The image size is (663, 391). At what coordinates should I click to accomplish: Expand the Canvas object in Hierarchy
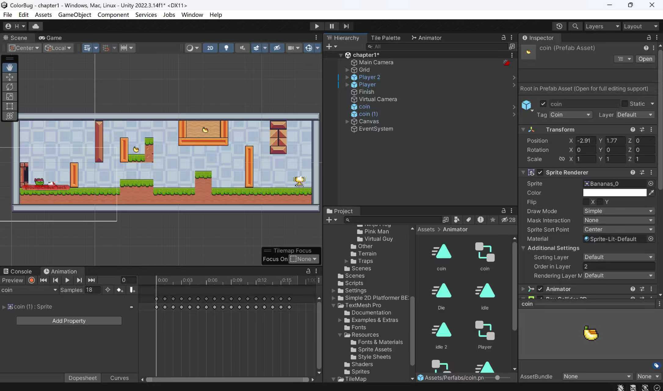(x=347, y=121)
